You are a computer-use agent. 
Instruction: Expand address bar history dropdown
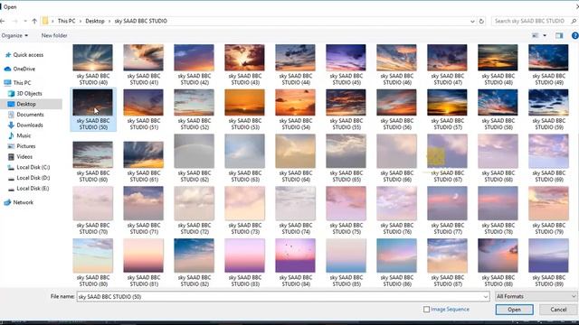pos(472,22)
